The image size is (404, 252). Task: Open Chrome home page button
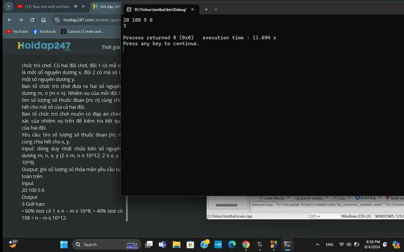(43, 20)
